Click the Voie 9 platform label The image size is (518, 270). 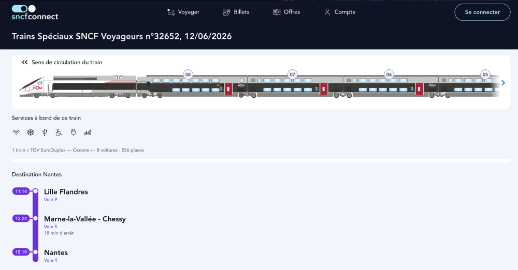click(x=51, y=199)
